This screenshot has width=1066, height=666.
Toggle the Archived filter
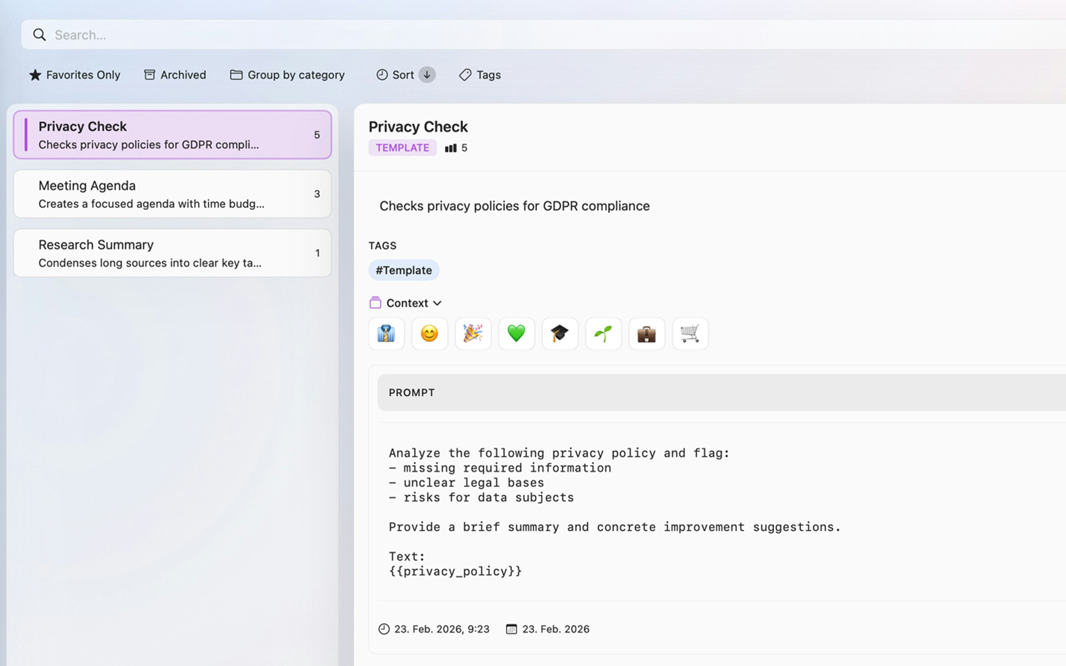tap(175, 75)
